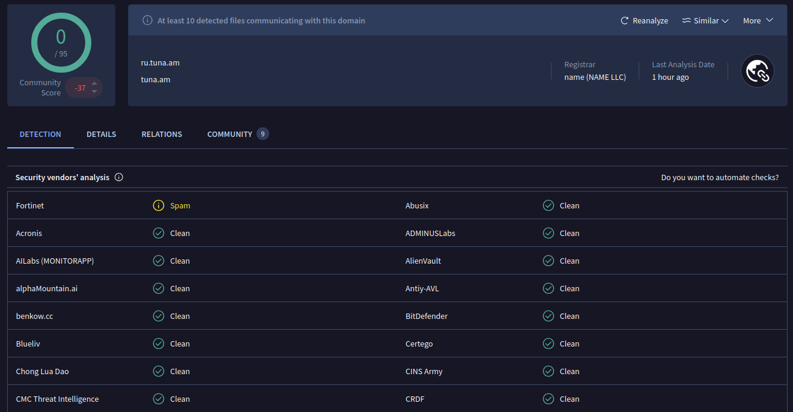Click the Community Score label
793x412 pixels.
click(x=40, y=88)
